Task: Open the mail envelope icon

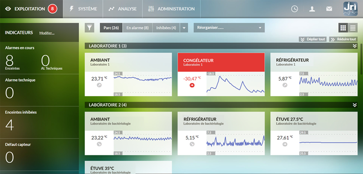Action: pos(329,9)
